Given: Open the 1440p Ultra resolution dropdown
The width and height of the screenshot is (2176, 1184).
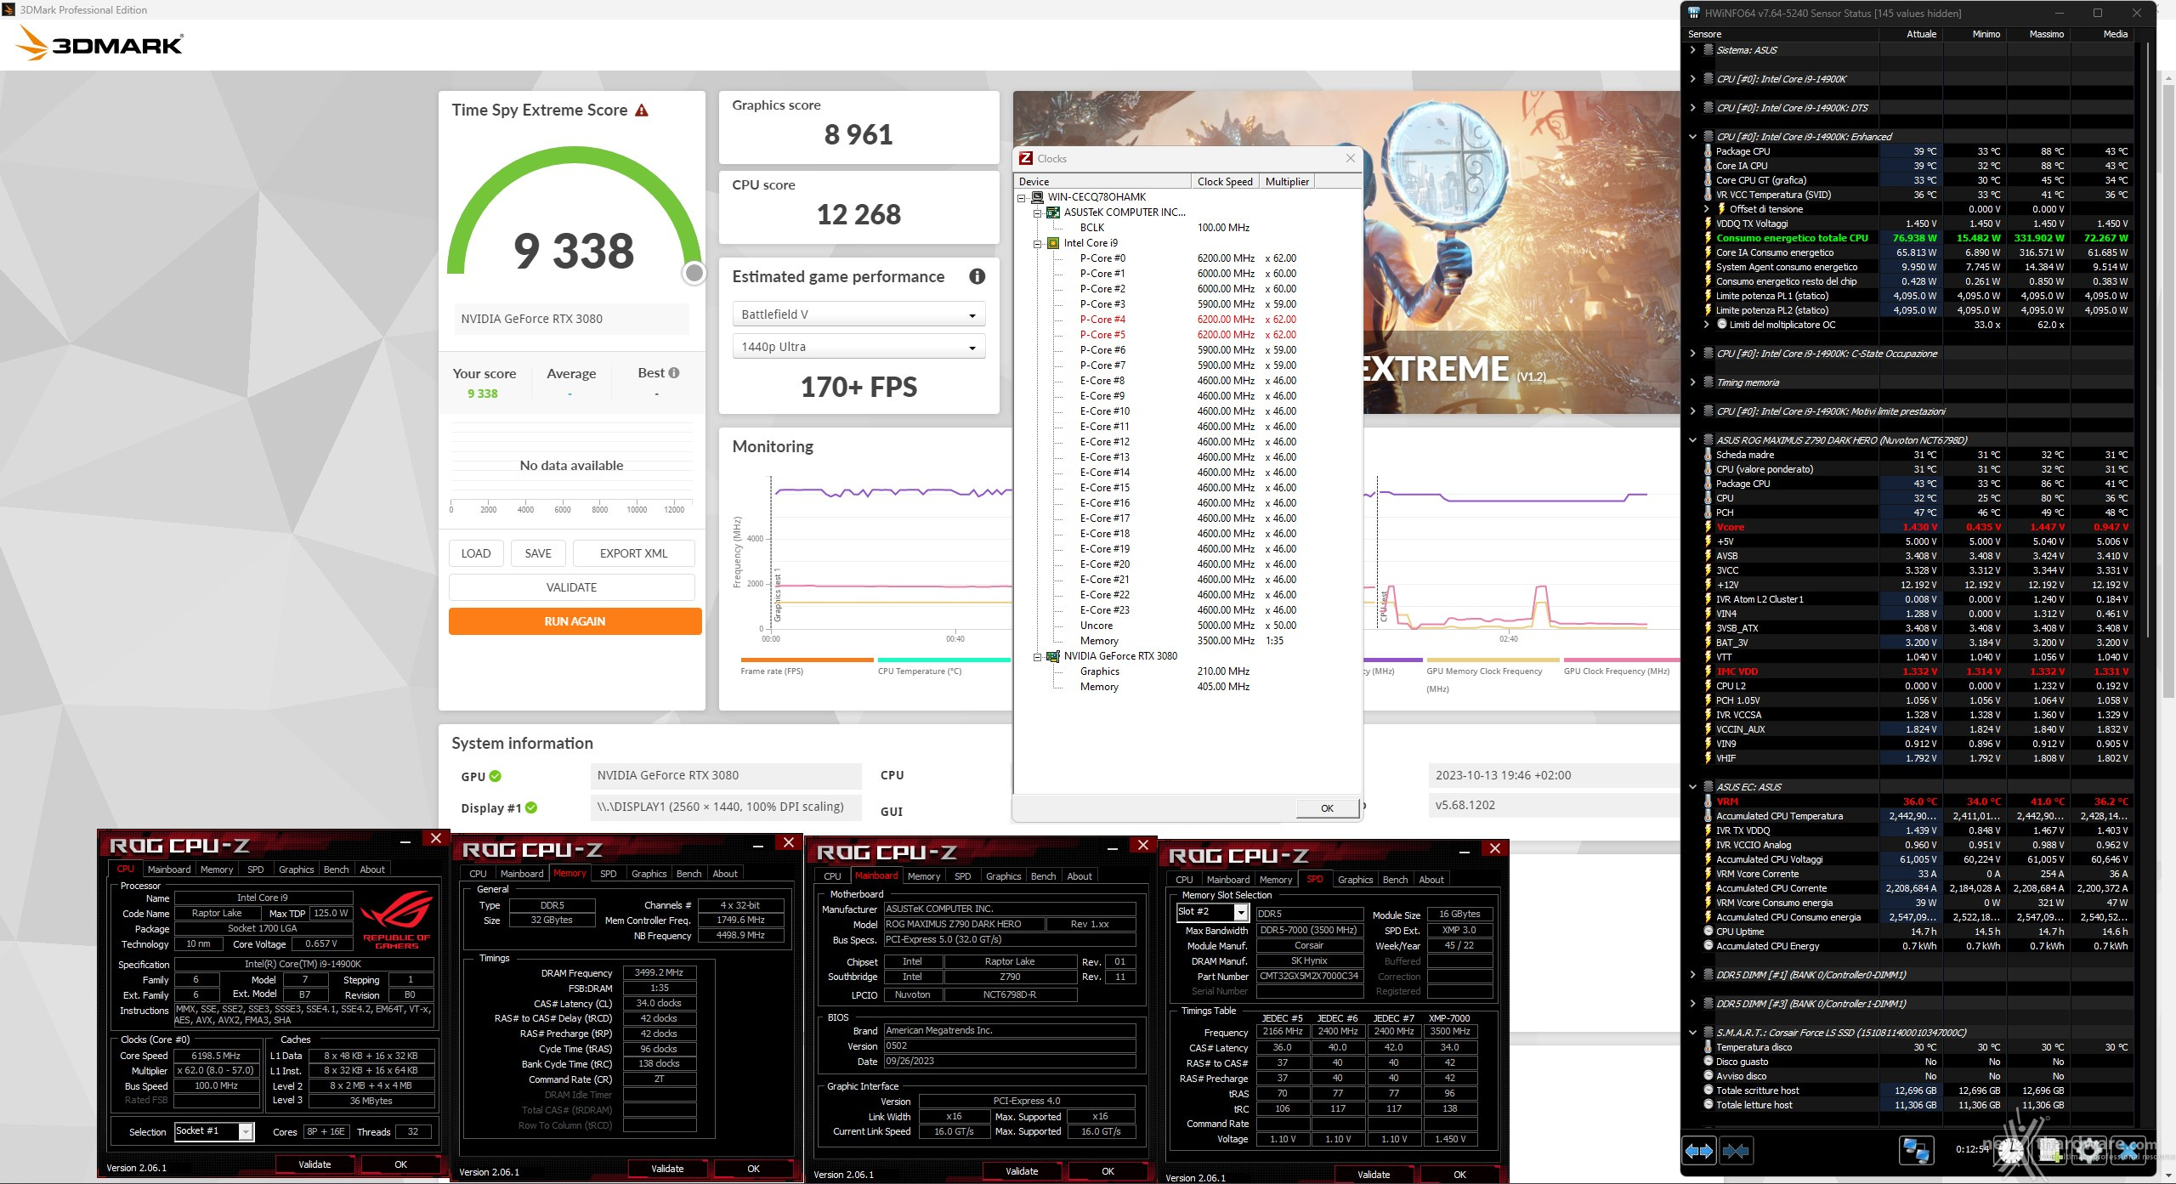Looking at the screenshot, I should pyautogui.click(x=858, y=347).
